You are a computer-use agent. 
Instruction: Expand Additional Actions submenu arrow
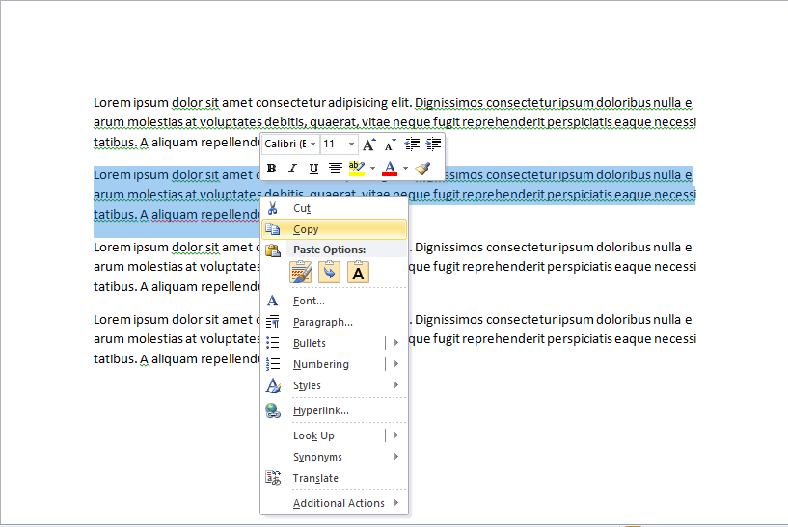click(x=396, y=502)
